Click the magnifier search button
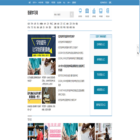The height and width of the screenshot is (140, 140). 72,14
